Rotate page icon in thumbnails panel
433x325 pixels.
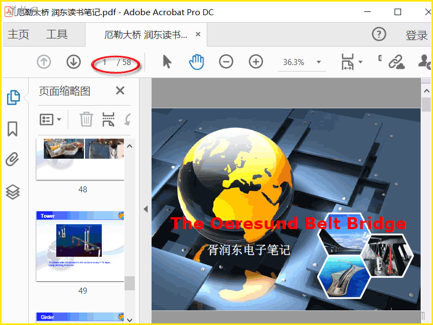(128, 119)
